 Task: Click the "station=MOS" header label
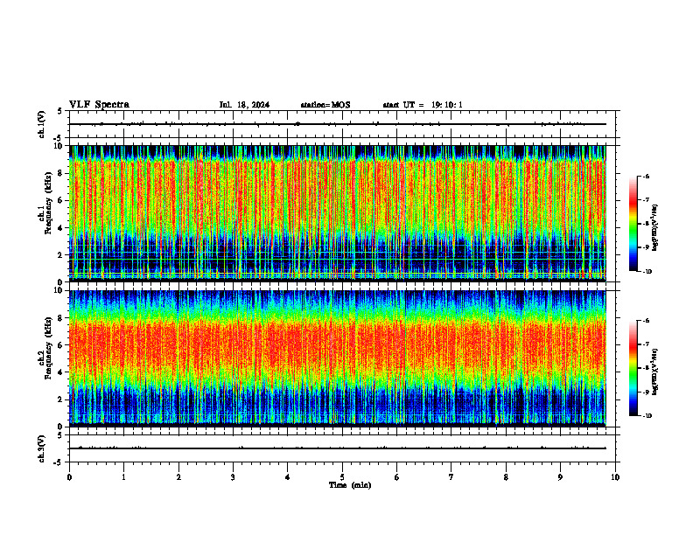325,105
